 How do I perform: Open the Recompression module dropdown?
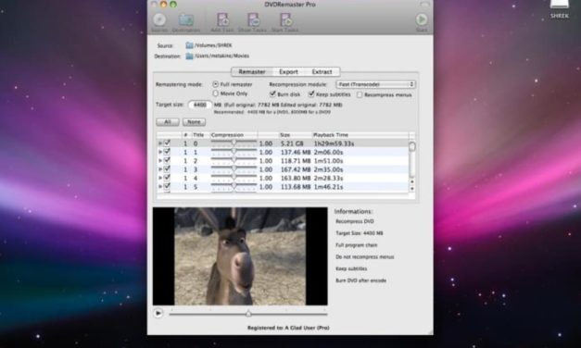(x=375, y=84)
